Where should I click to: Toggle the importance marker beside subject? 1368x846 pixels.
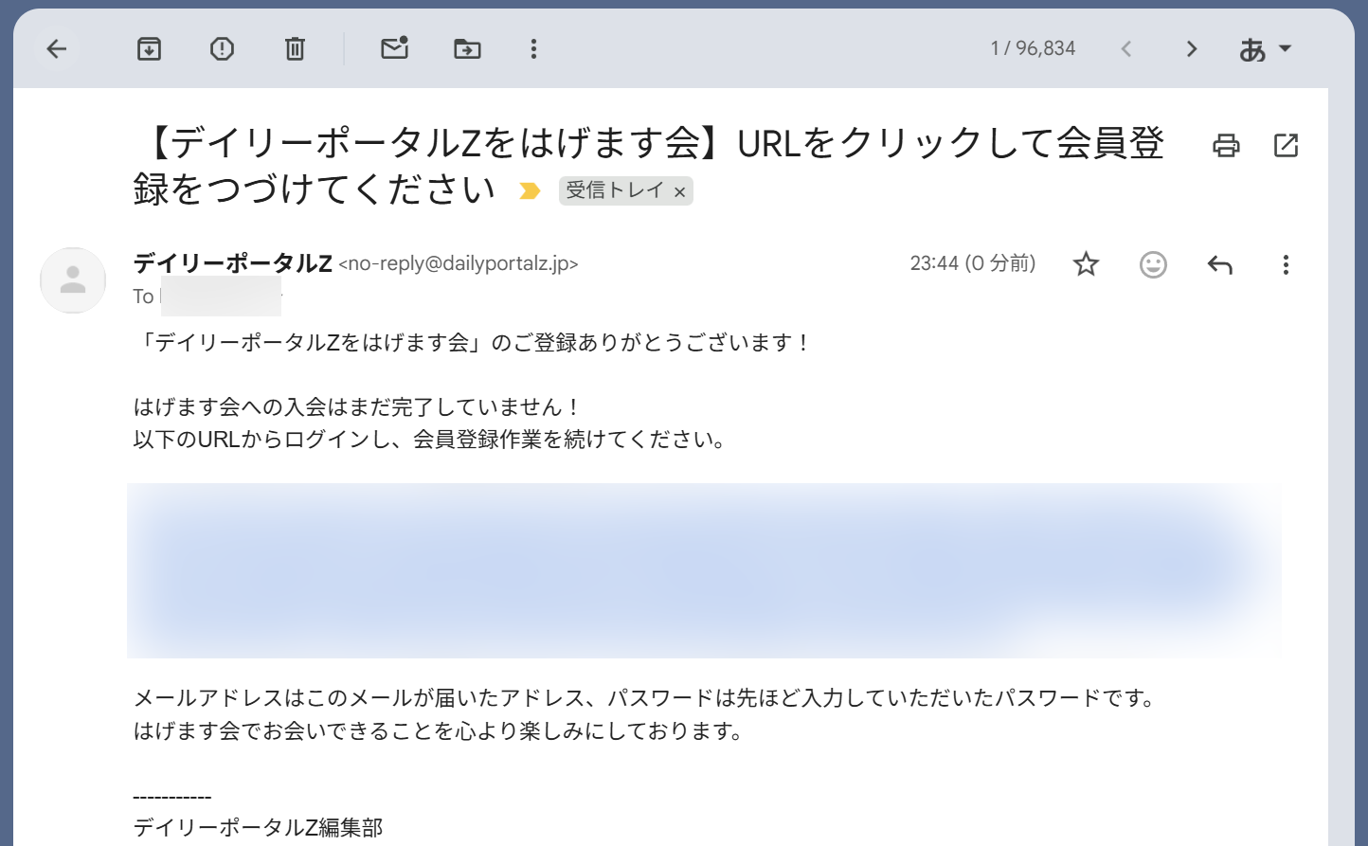point(530,191)
